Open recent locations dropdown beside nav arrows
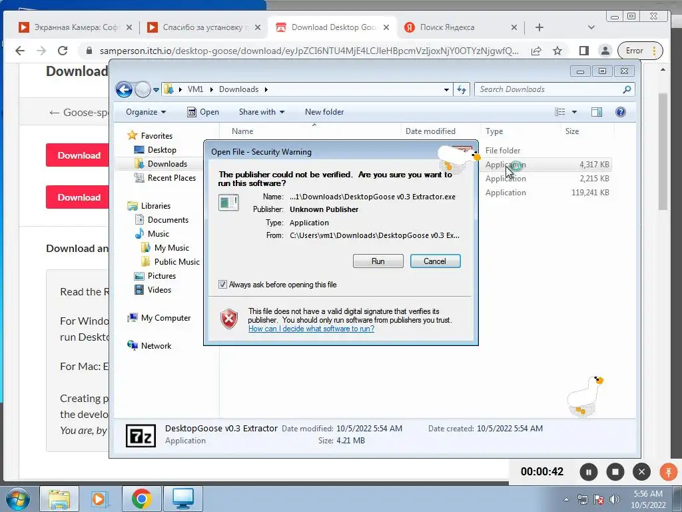The image size is (682, 512). pos(156,90)
